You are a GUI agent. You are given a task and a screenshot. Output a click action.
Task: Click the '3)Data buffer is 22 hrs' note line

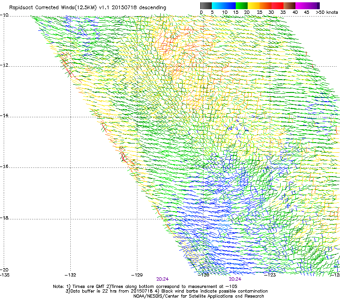(166, 291)
